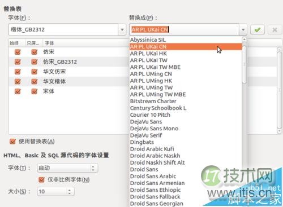Click the 楷体_GB2312 font input field
This screenshot has width=283, height=207.
(x=63, y=29)
